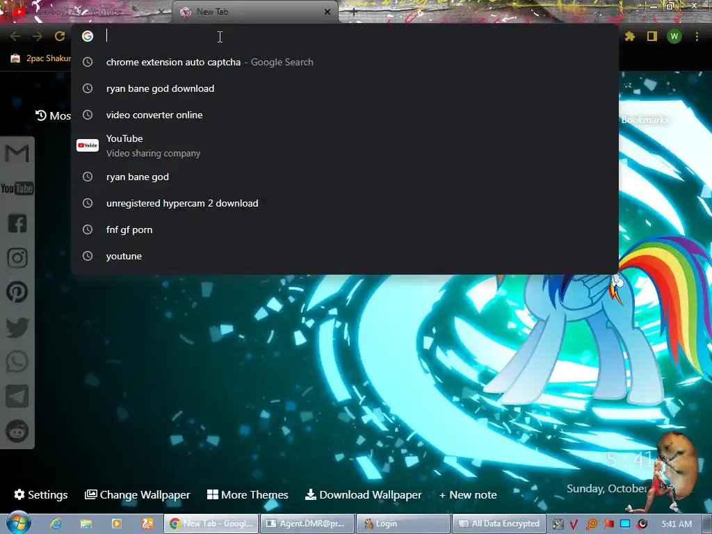The width and height of the screenshot is (712, 534).
Task: Click the red flag Action Center tray icon
Action: click(608, 524)
